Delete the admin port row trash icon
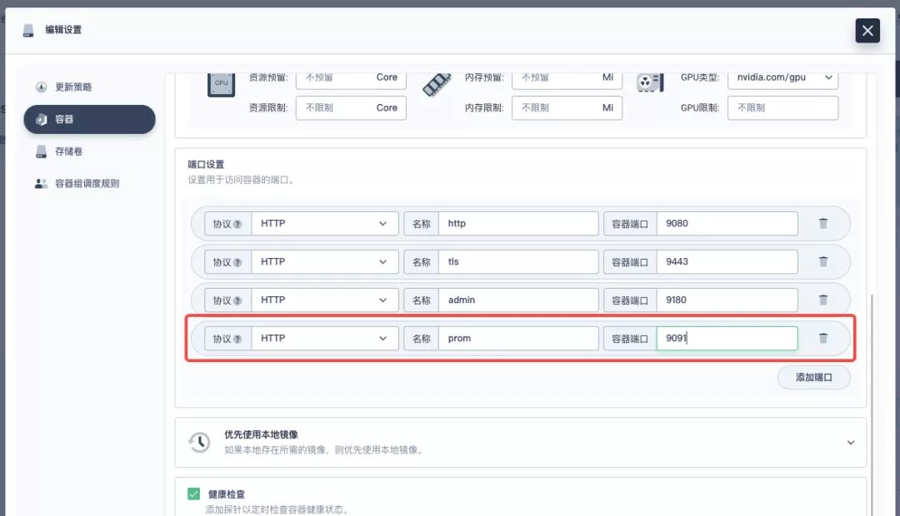Image resolution: width=900 pixels, height=516 pixels. coord(823,300)
